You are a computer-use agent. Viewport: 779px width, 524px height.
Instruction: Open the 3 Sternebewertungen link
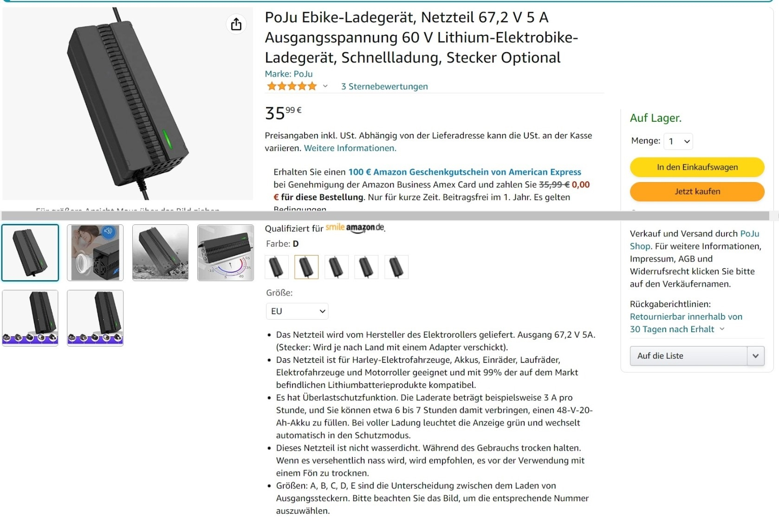click(384, 86)
